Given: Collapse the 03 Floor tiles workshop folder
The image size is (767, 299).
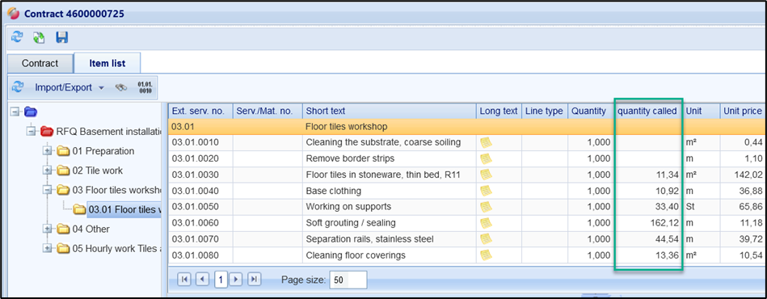Looking at the screenshot, I should [48, 190].
